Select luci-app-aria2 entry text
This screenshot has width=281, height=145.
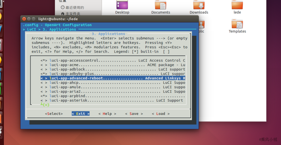[x=65, y=91]
